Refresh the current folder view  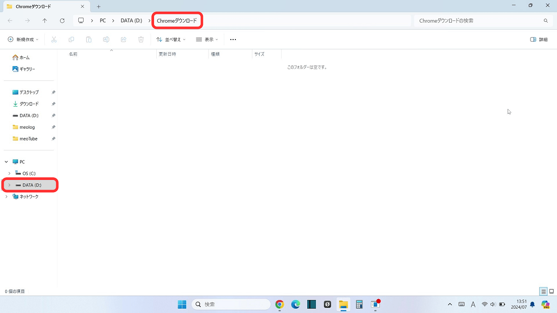(x=62, y=20)
